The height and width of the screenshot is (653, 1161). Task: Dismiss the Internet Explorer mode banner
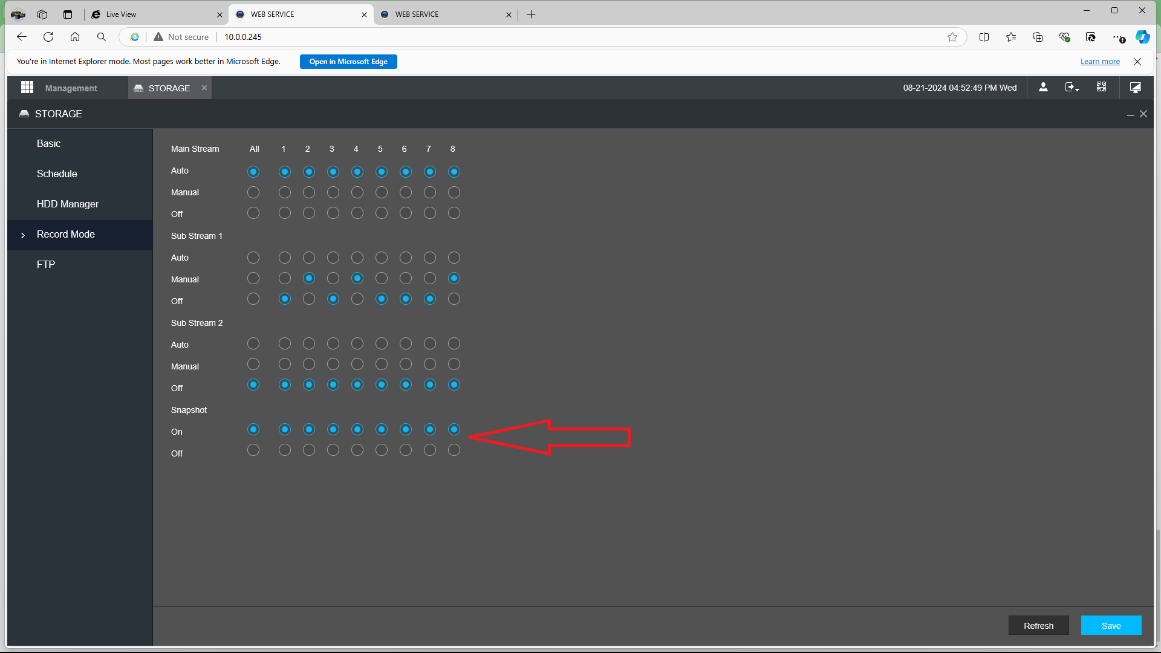point(1137,62)
